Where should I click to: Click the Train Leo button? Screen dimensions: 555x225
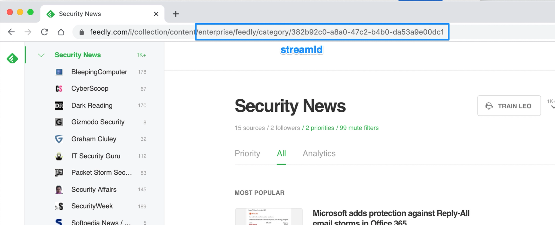(x=509, y=106)
